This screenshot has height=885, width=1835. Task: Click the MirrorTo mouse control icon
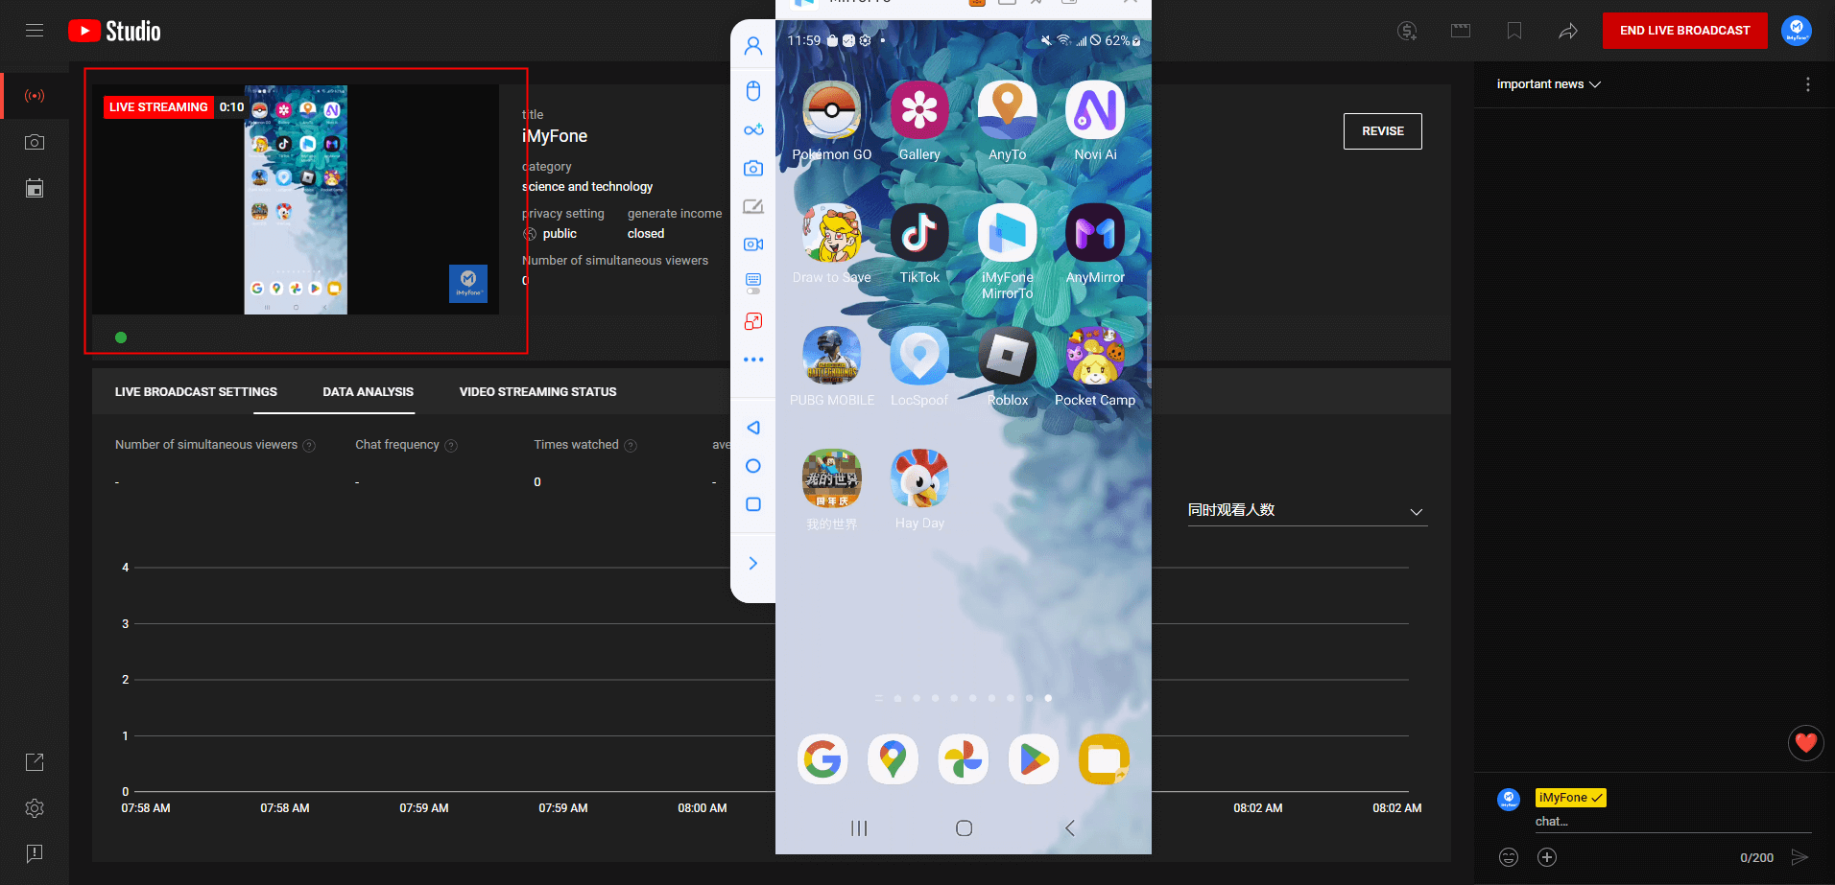(753, 91)
